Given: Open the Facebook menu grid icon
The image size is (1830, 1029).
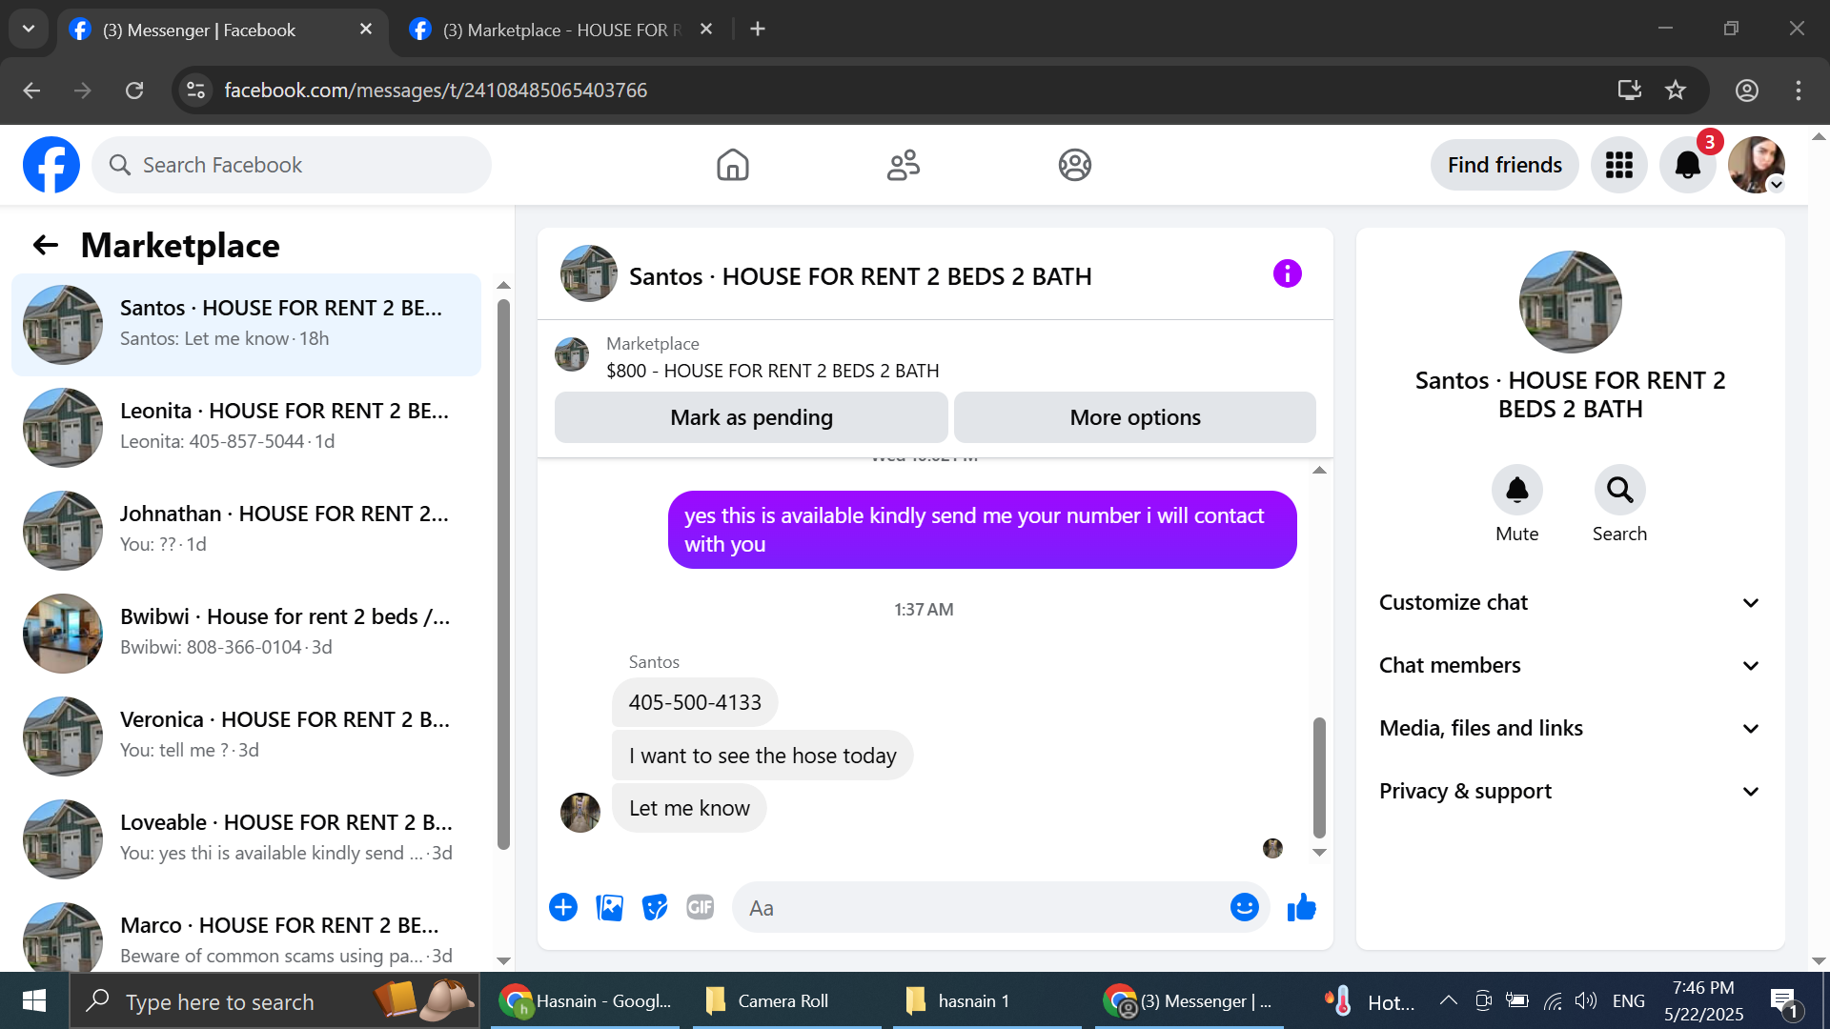Looking at the screenshot, I should click(1618, 165).
